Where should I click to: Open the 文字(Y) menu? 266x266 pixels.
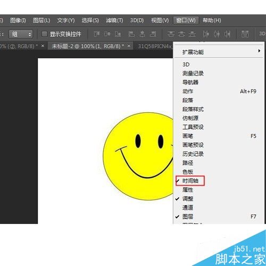click(66, 20)
